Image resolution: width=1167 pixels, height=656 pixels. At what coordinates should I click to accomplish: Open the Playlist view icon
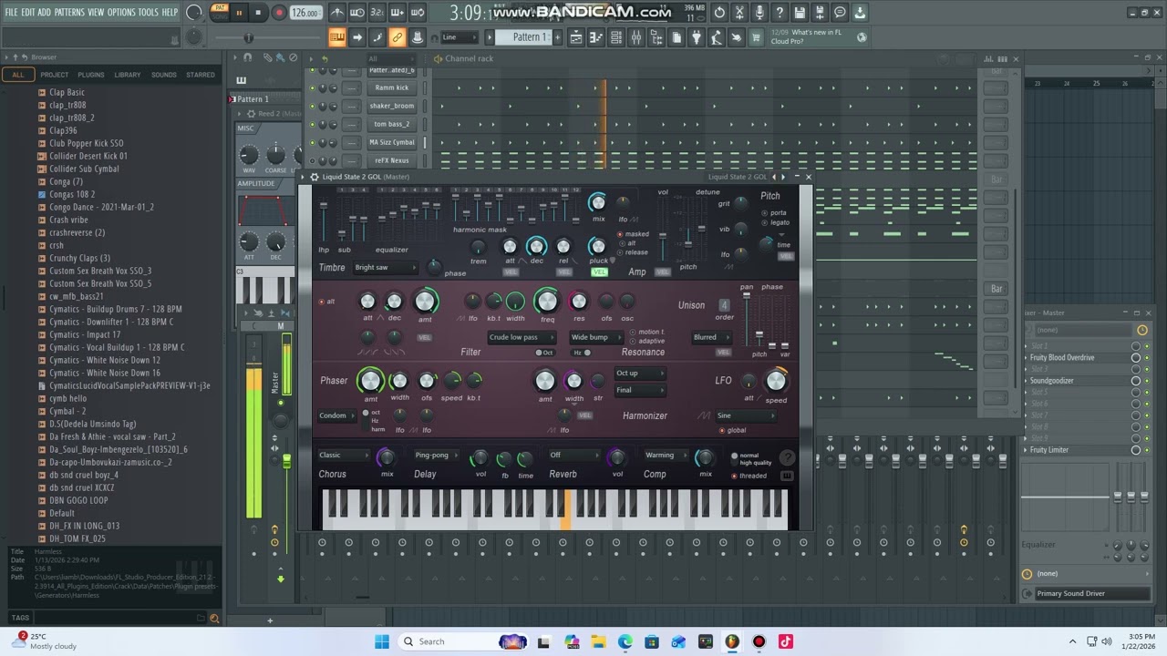pos(576,37)
